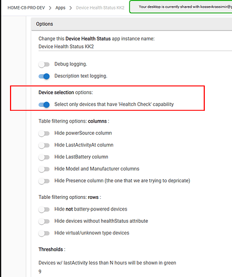The image size is (232, 277).
Task: Toggle the Debug logging switch
Action: point(44,64)
